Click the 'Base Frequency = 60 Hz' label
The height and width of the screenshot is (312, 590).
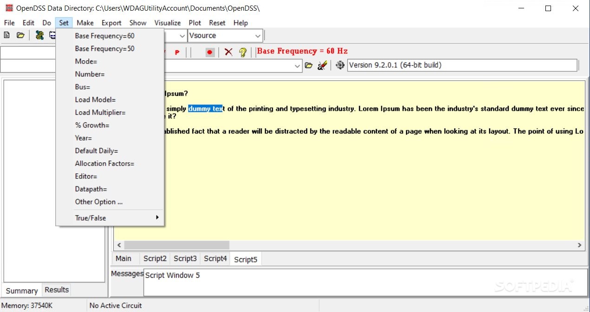302,51
